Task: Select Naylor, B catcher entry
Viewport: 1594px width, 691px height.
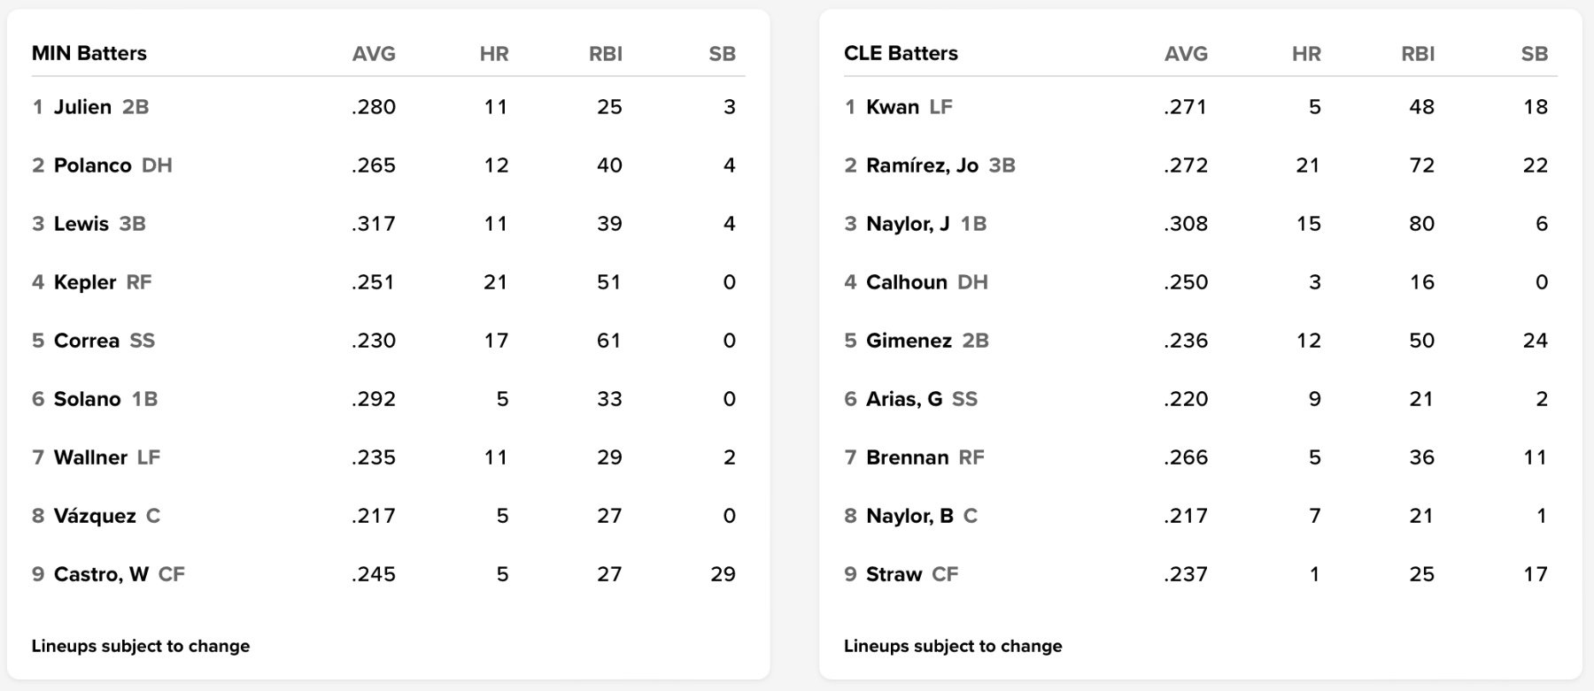Action: pos(909,516)
